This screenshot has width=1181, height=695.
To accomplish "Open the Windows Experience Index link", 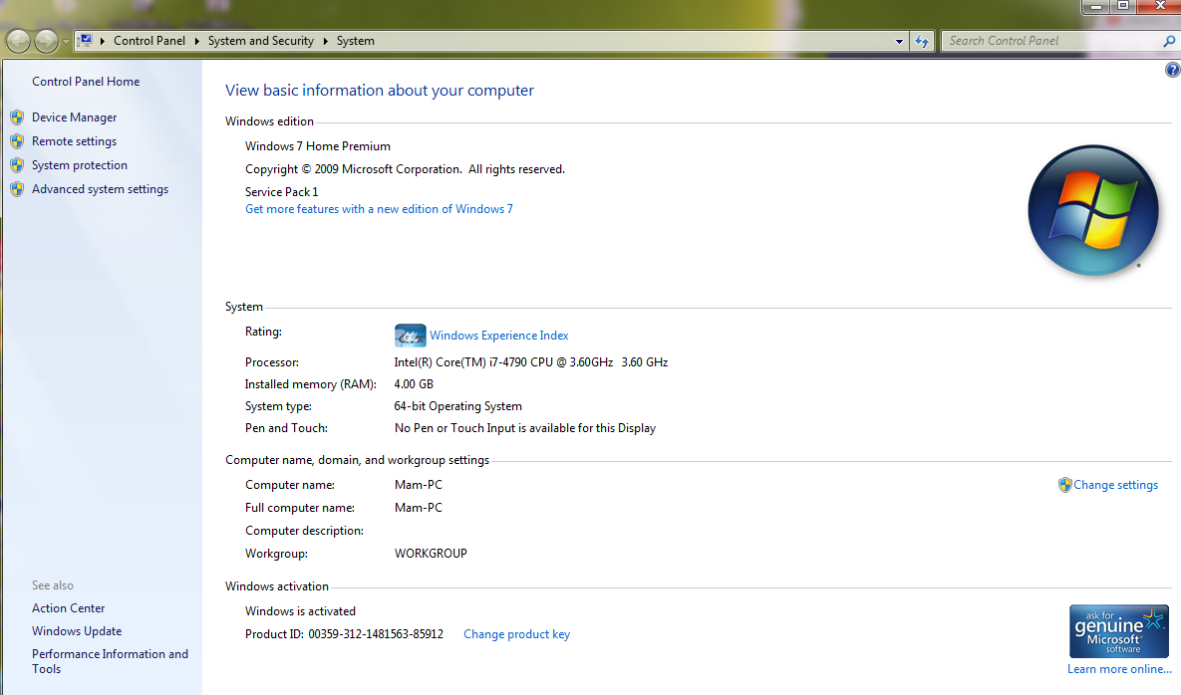I will [498, 336].
